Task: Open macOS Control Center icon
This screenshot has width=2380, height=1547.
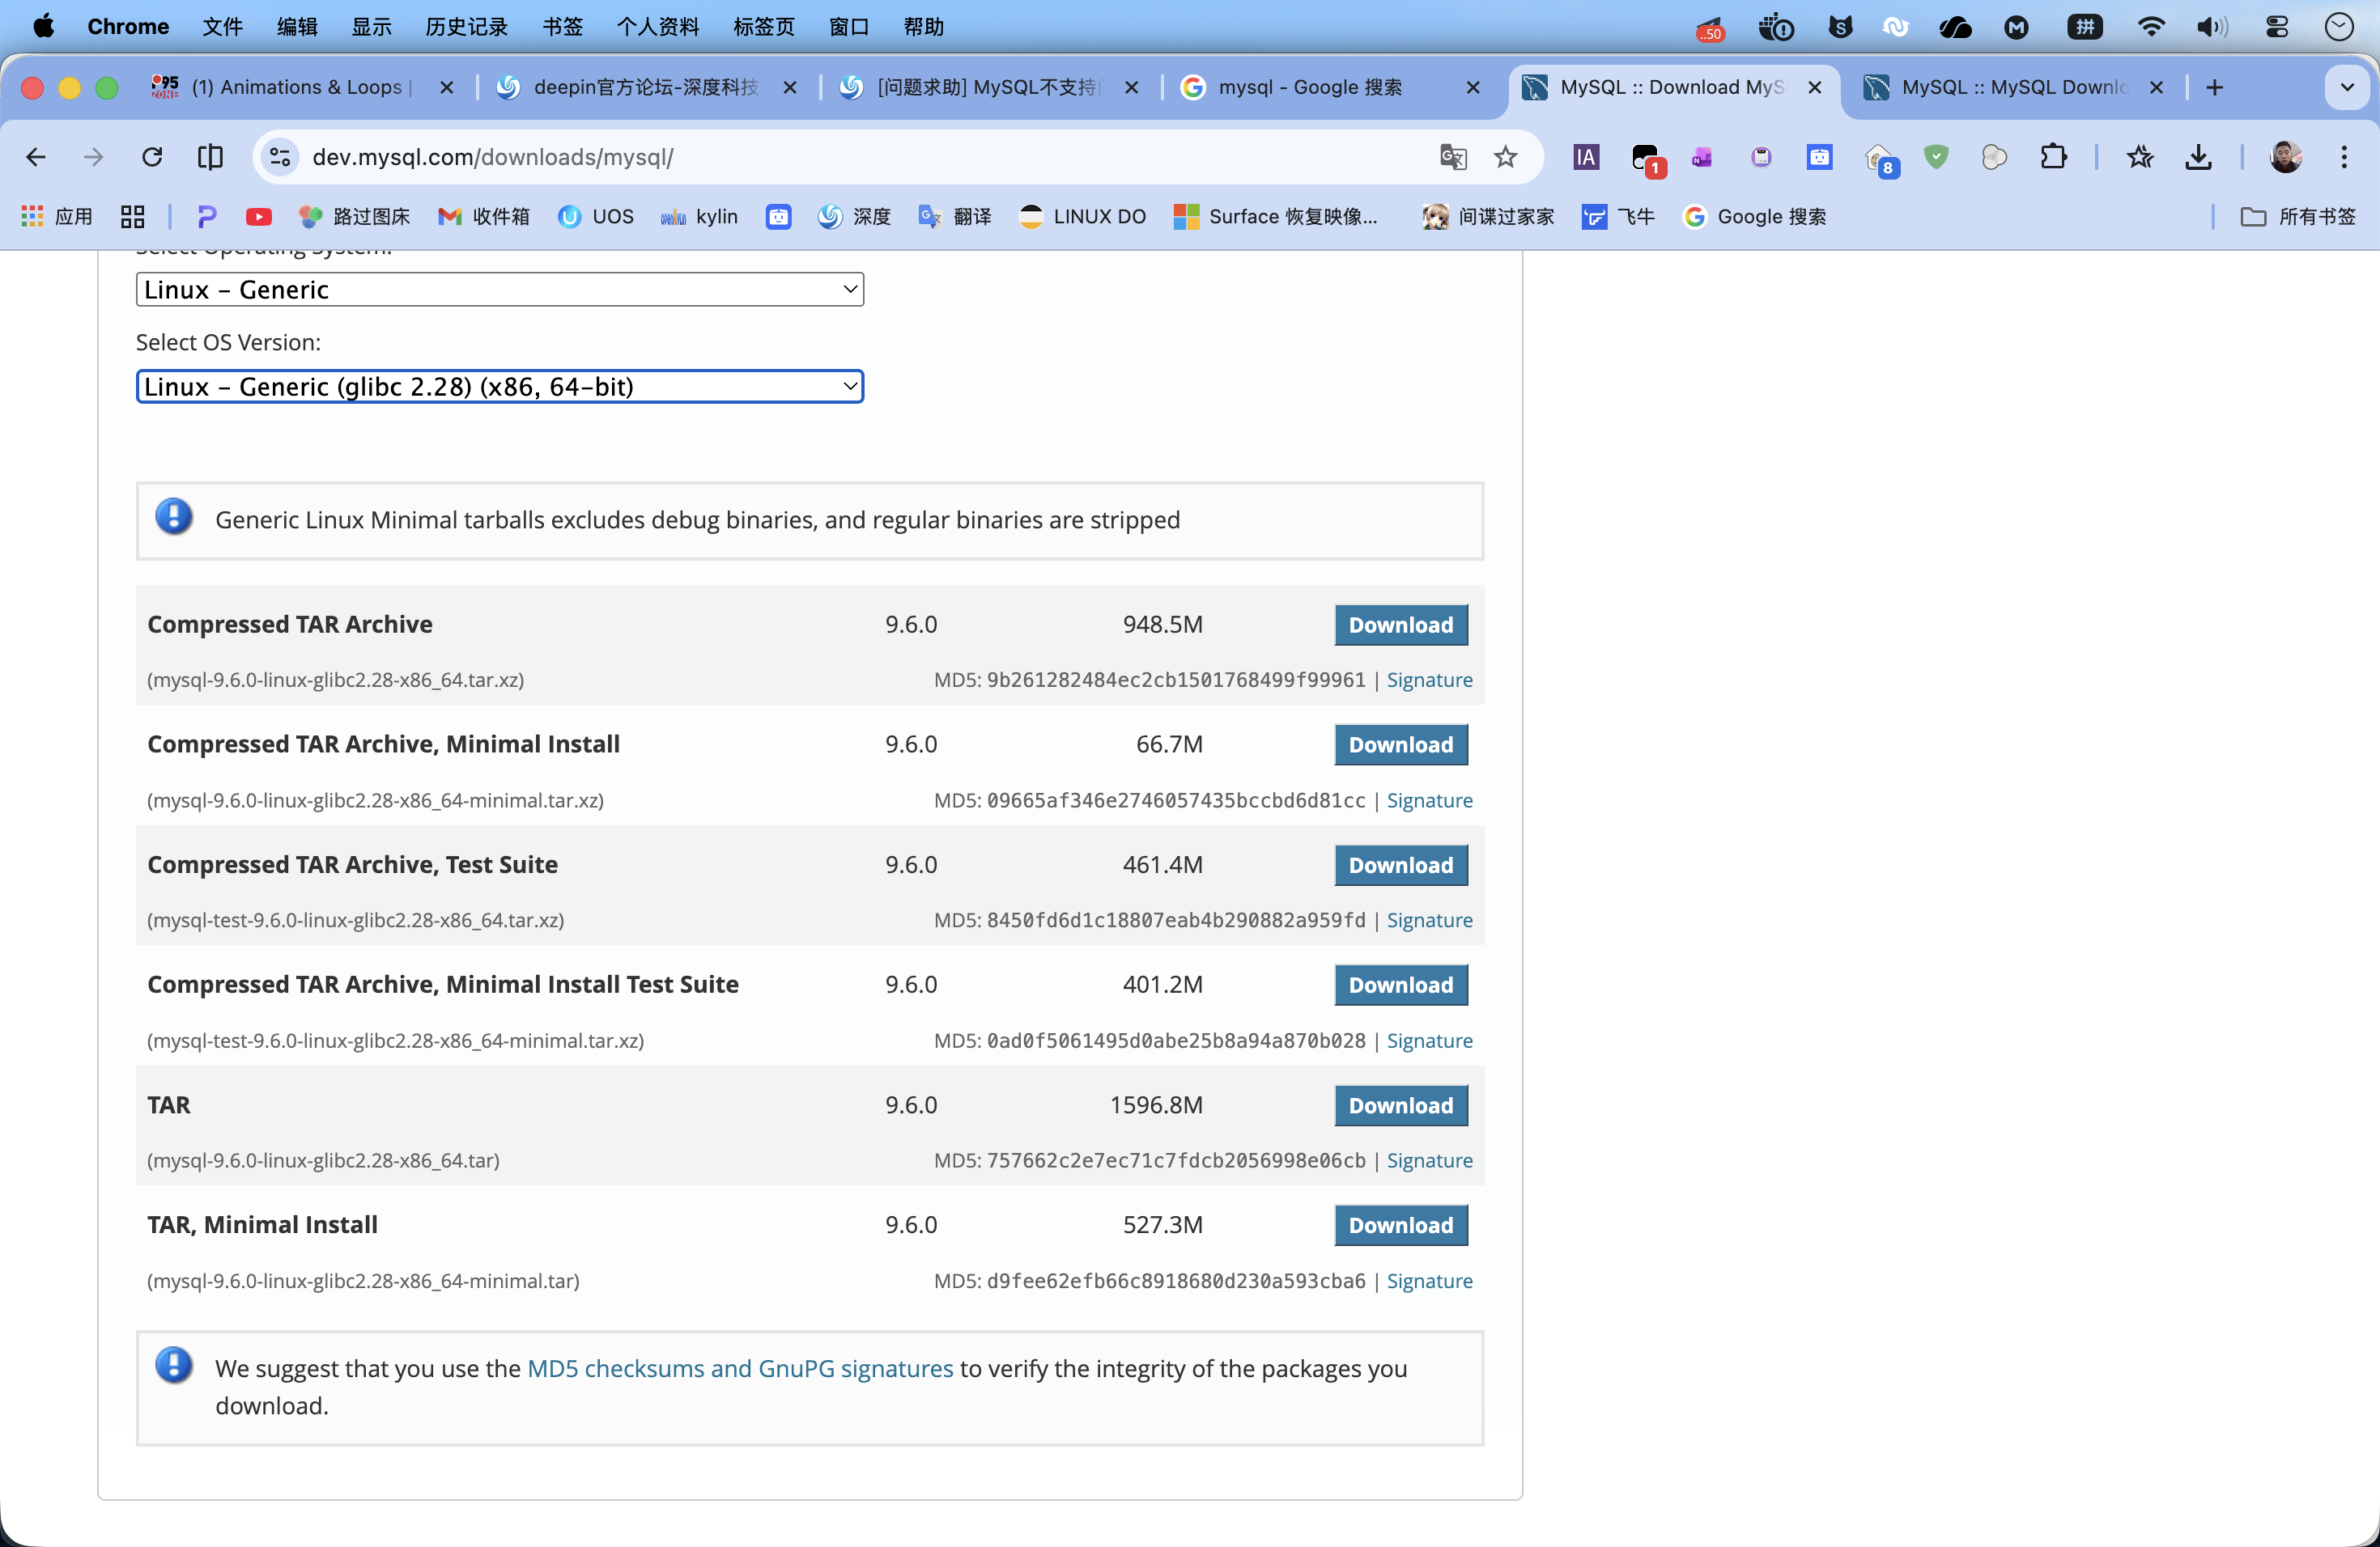Action: pos(2277,27)
